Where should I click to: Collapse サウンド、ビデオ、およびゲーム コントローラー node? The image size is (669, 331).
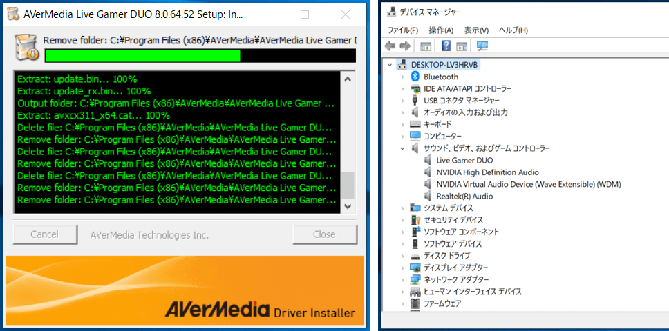pos(402,148)
